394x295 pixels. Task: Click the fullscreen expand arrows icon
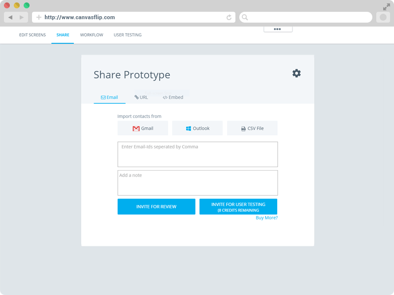[x=386, y=7]
